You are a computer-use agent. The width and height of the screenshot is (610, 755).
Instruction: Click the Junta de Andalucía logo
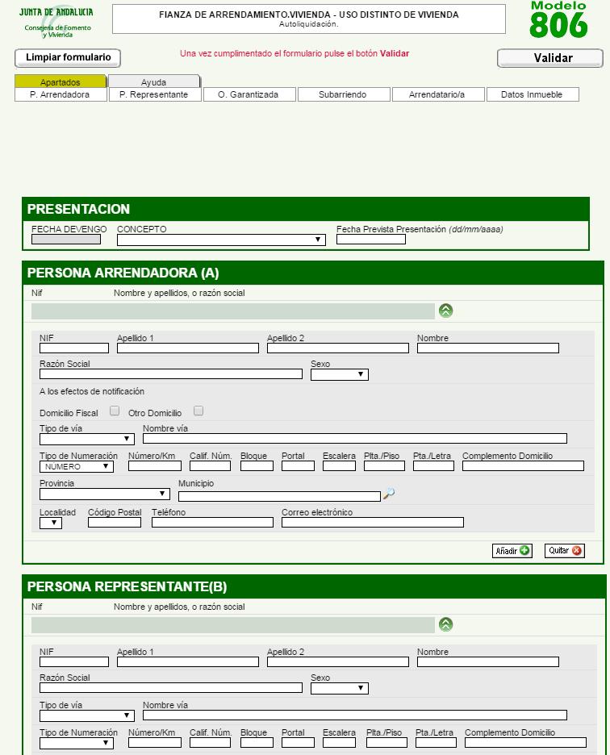pyautogui.click(x=56, y=22)
